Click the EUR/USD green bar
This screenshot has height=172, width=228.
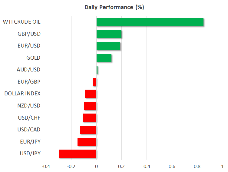pos(108,46)
